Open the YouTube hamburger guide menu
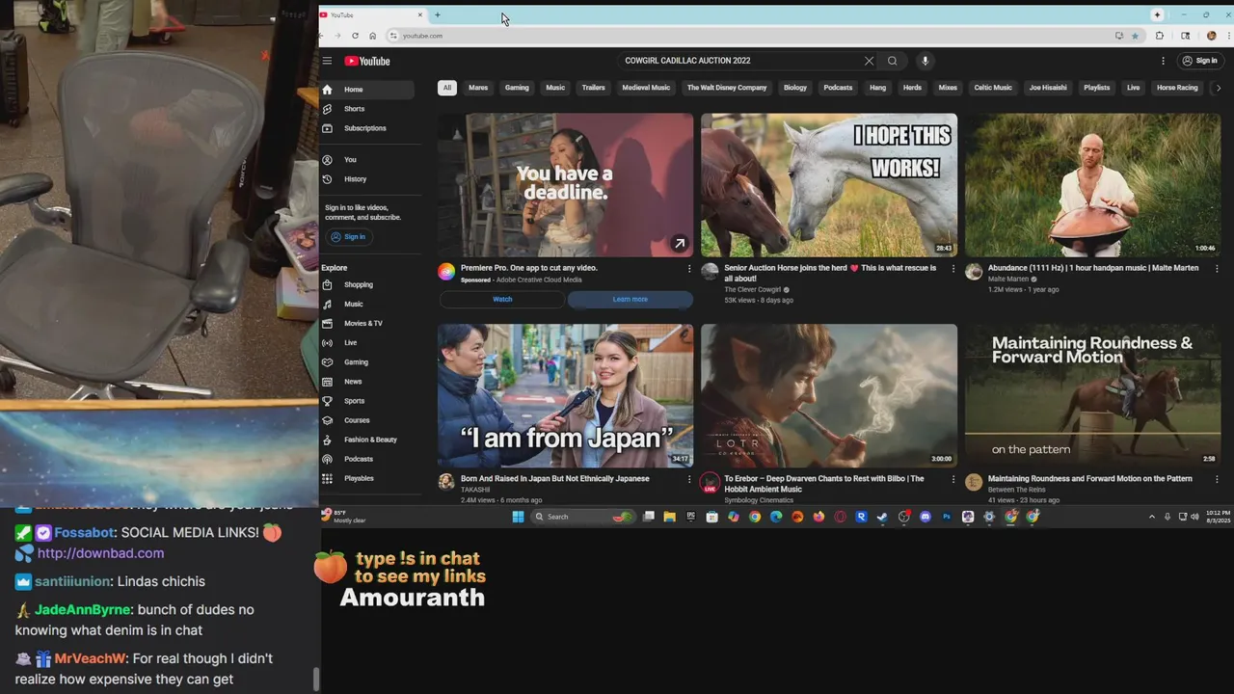 click(327, 61)
